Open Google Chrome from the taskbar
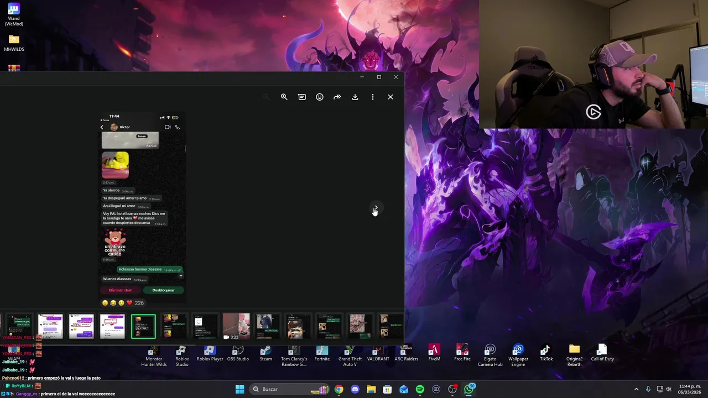The image size is (708, 398). click(x=339, y=389)
